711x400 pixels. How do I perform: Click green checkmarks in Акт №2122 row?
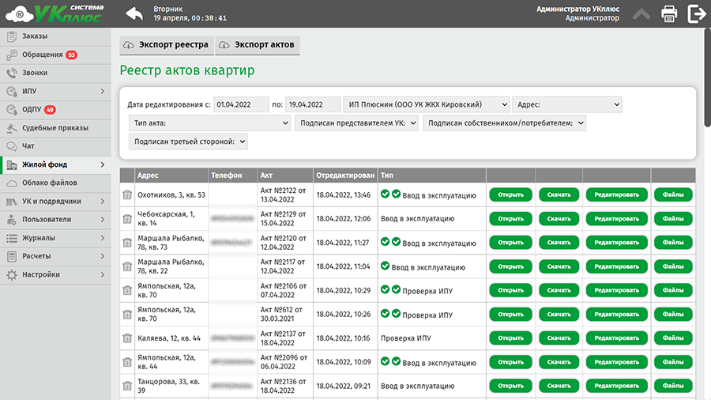(390, 194)
